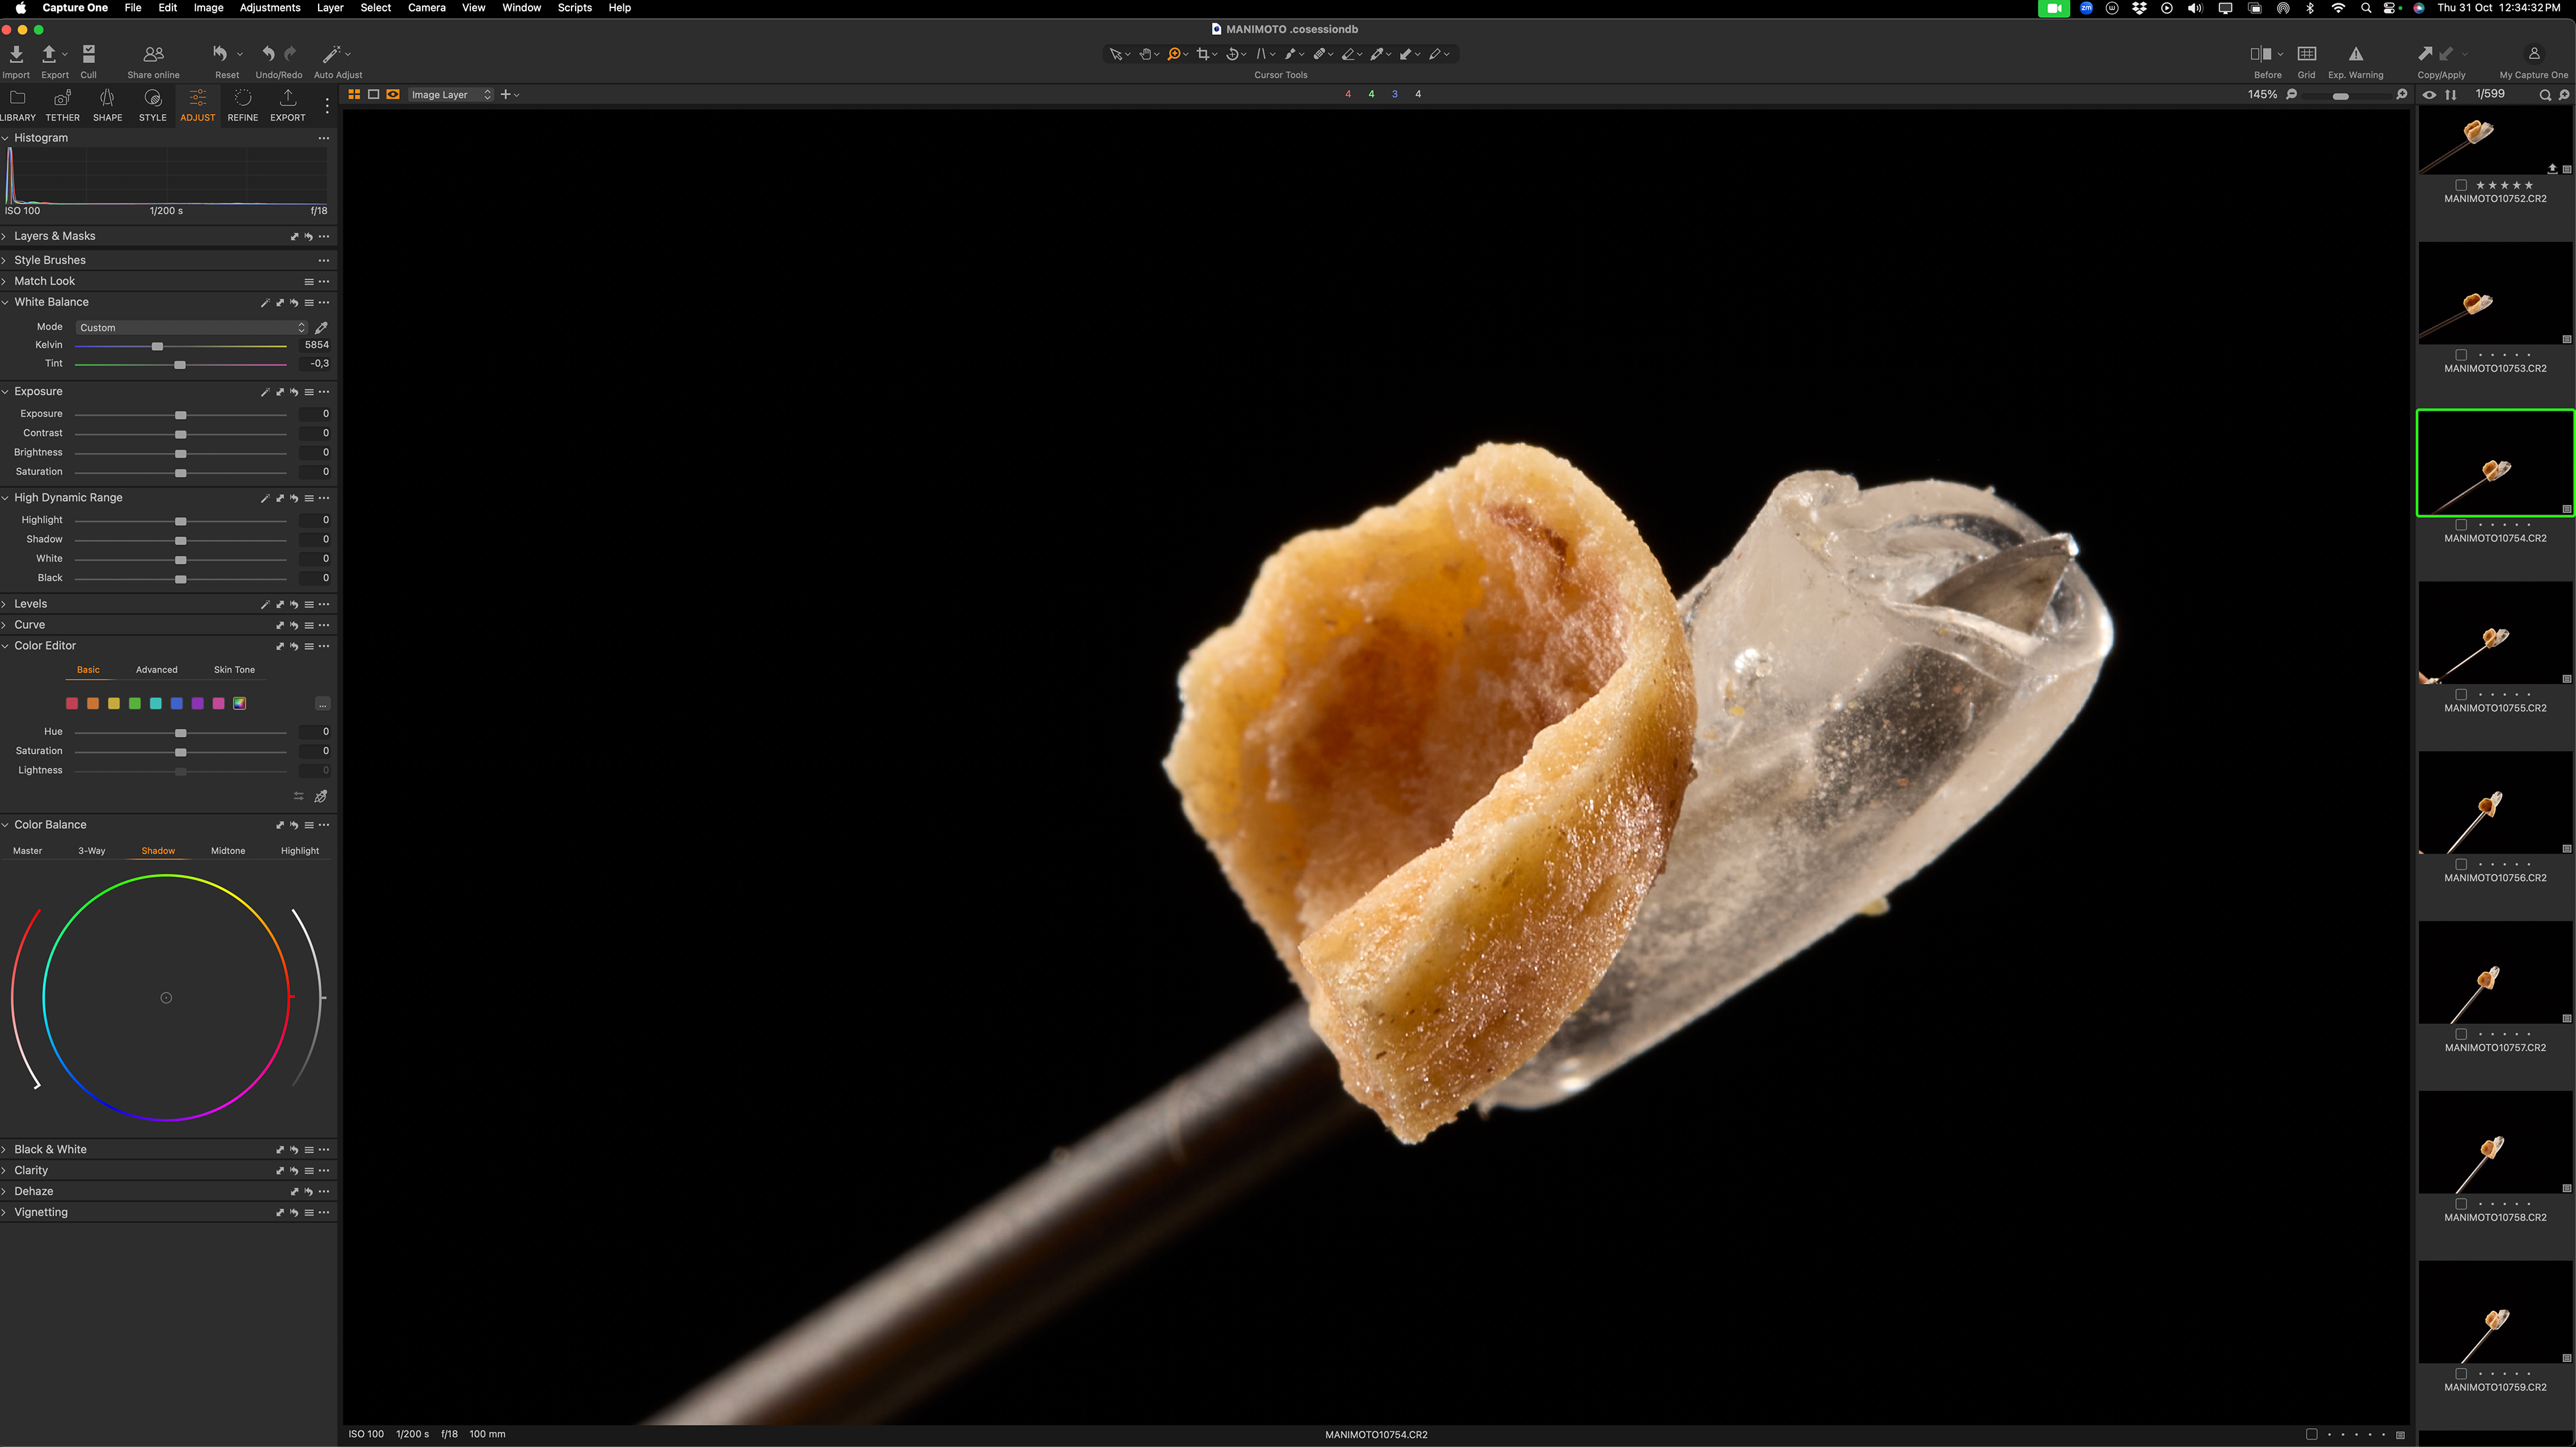Select the Apply Adjustments arrow cursor tool
The height and width of the screenshot is (1447, 2576).
point(1406,54)
